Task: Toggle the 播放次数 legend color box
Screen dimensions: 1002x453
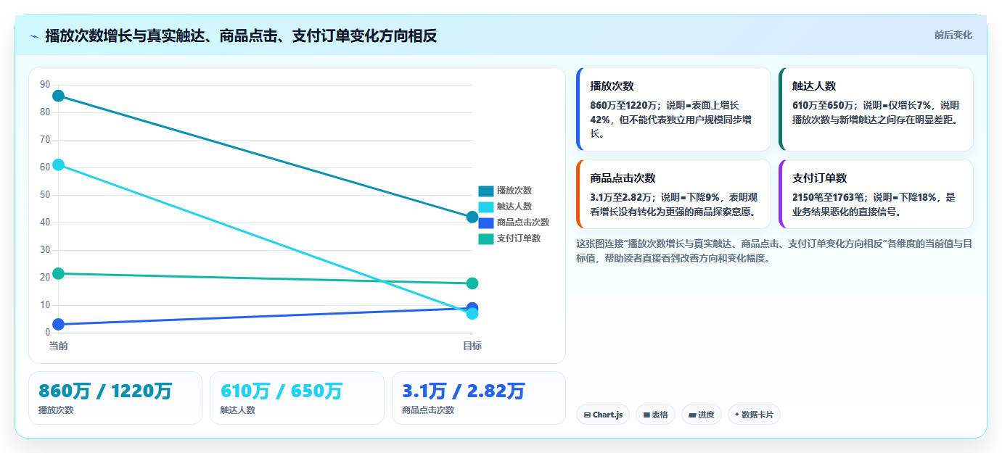Action: [485, 191]
